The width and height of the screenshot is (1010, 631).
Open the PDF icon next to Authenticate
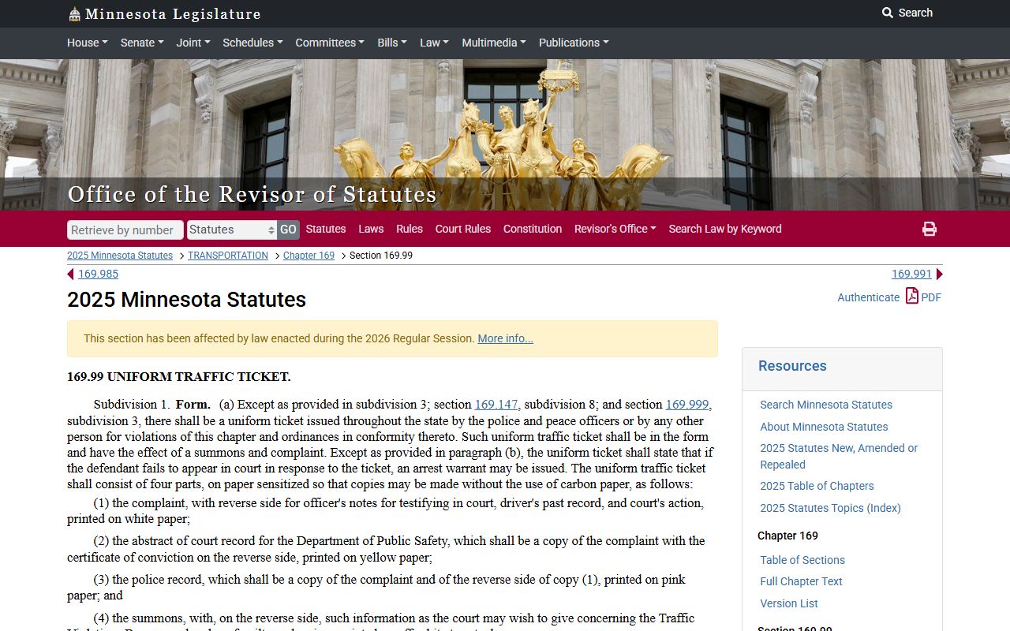pyautogui.click(x=912, y=296)
